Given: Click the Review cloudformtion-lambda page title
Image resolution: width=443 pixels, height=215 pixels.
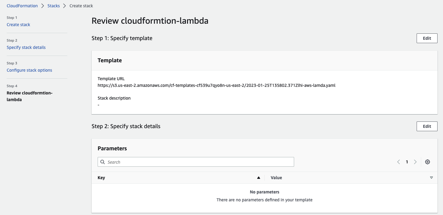Looking at the screenshot, I should pos(150,21).
